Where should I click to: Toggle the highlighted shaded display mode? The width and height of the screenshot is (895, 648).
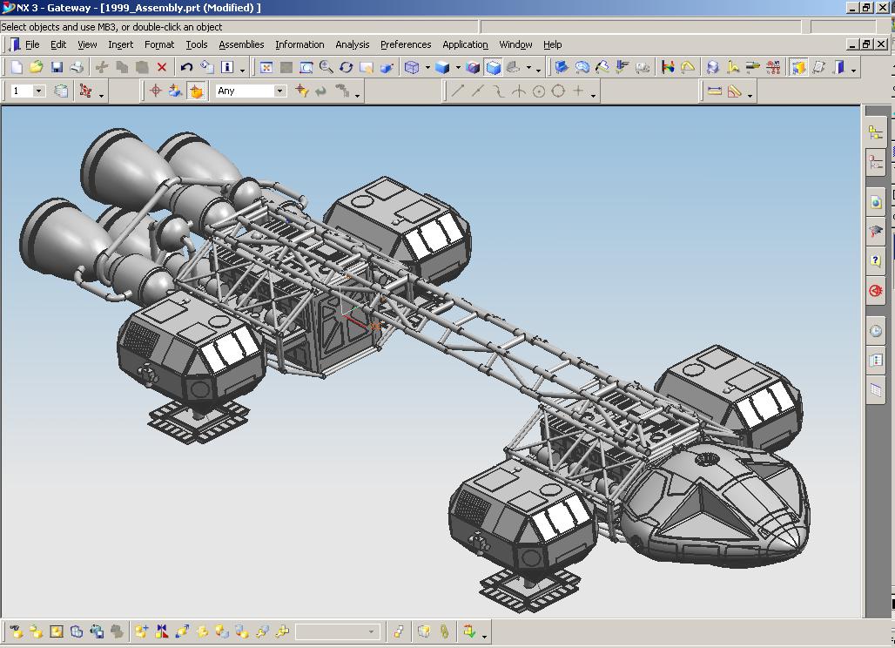(494, 67)
